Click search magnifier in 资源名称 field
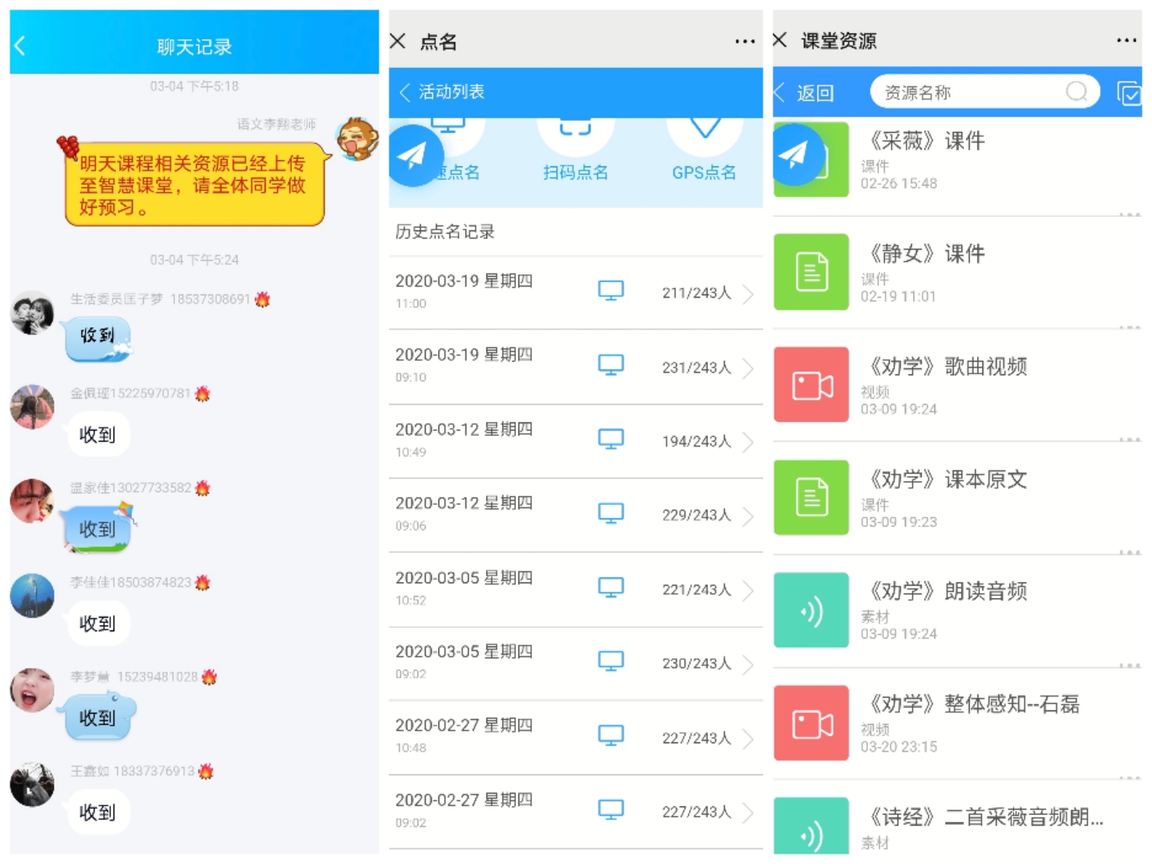The image size is (1152, 864). 1077,92
